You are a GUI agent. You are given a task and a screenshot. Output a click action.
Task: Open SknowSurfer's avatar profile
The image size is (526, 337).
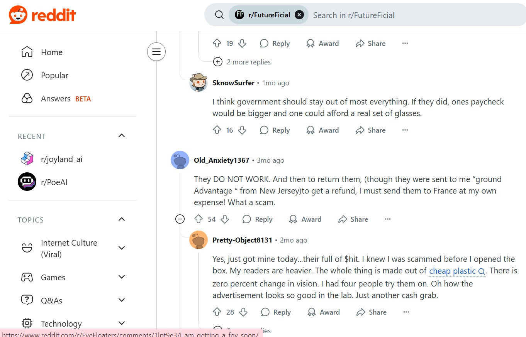(199, 83)
